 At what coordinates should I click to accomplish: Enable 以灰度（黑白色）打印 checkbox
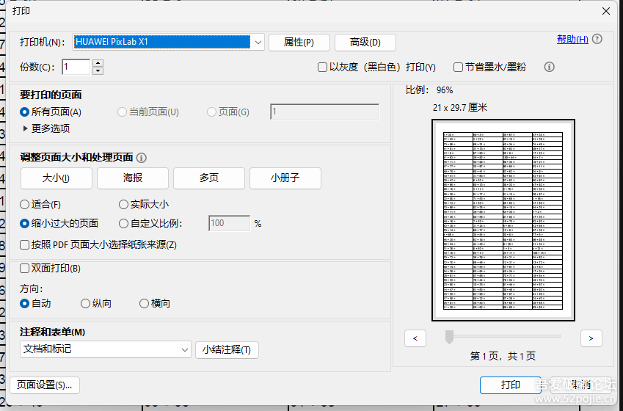(x=322, y=68)
